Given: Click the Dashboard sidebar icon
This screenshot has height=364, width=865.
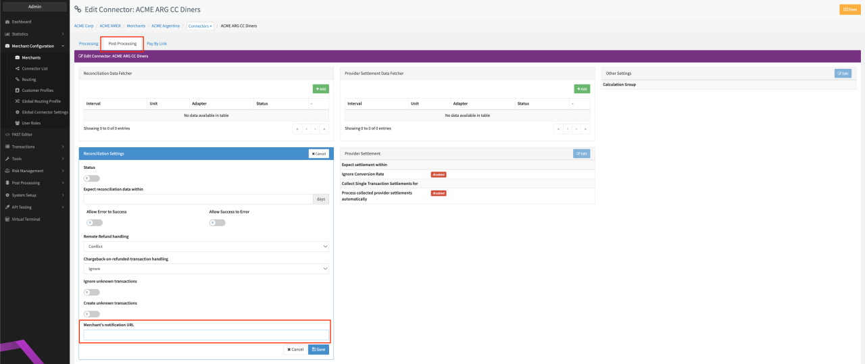Looking at the screenshot, I should (7, 22).
